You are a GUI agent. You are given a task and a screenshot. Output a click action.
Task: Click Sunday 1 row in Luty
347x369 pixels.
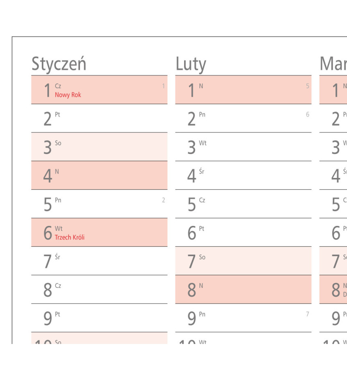243,90
